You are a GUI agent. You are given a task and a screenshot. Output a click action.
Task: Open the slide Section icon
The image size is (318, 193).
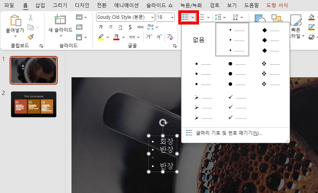click(x=79, y=37)
